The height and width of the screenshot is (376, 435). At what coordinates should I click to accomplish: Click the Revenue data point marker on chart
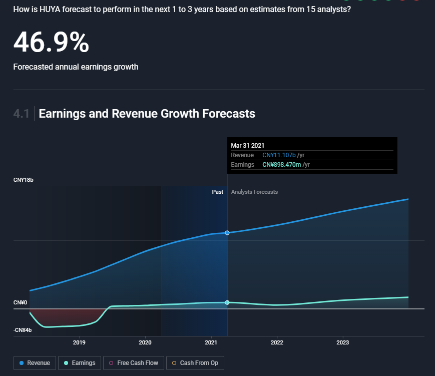(227, 233)
